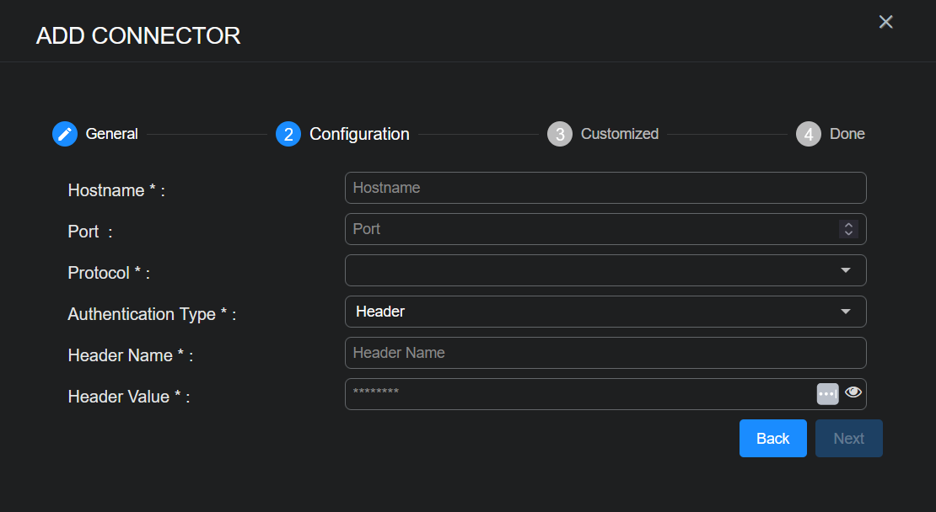
Task: Focus the Header Name text field
Action: click(605, 353)
